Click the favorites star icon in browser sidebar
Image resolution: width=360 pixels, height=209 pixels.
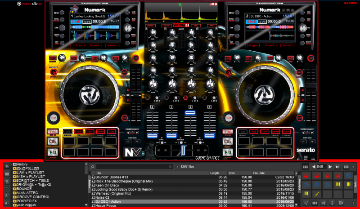click(7, 166)
